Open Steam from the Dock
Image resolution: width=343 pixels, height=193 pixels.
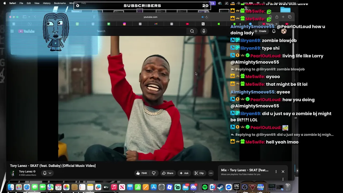(221, 187)
